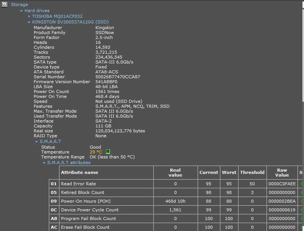Select Device Power Cycle Count row

[x=176, y=210]
